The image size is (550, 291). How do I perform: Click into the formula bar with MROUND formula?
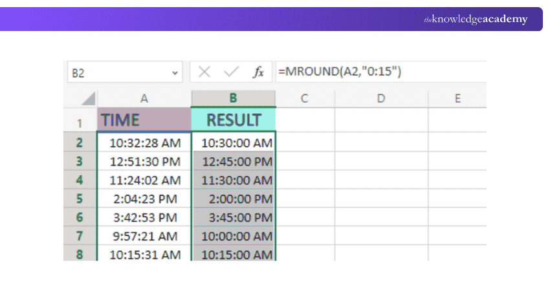click(x=381, y=72)
